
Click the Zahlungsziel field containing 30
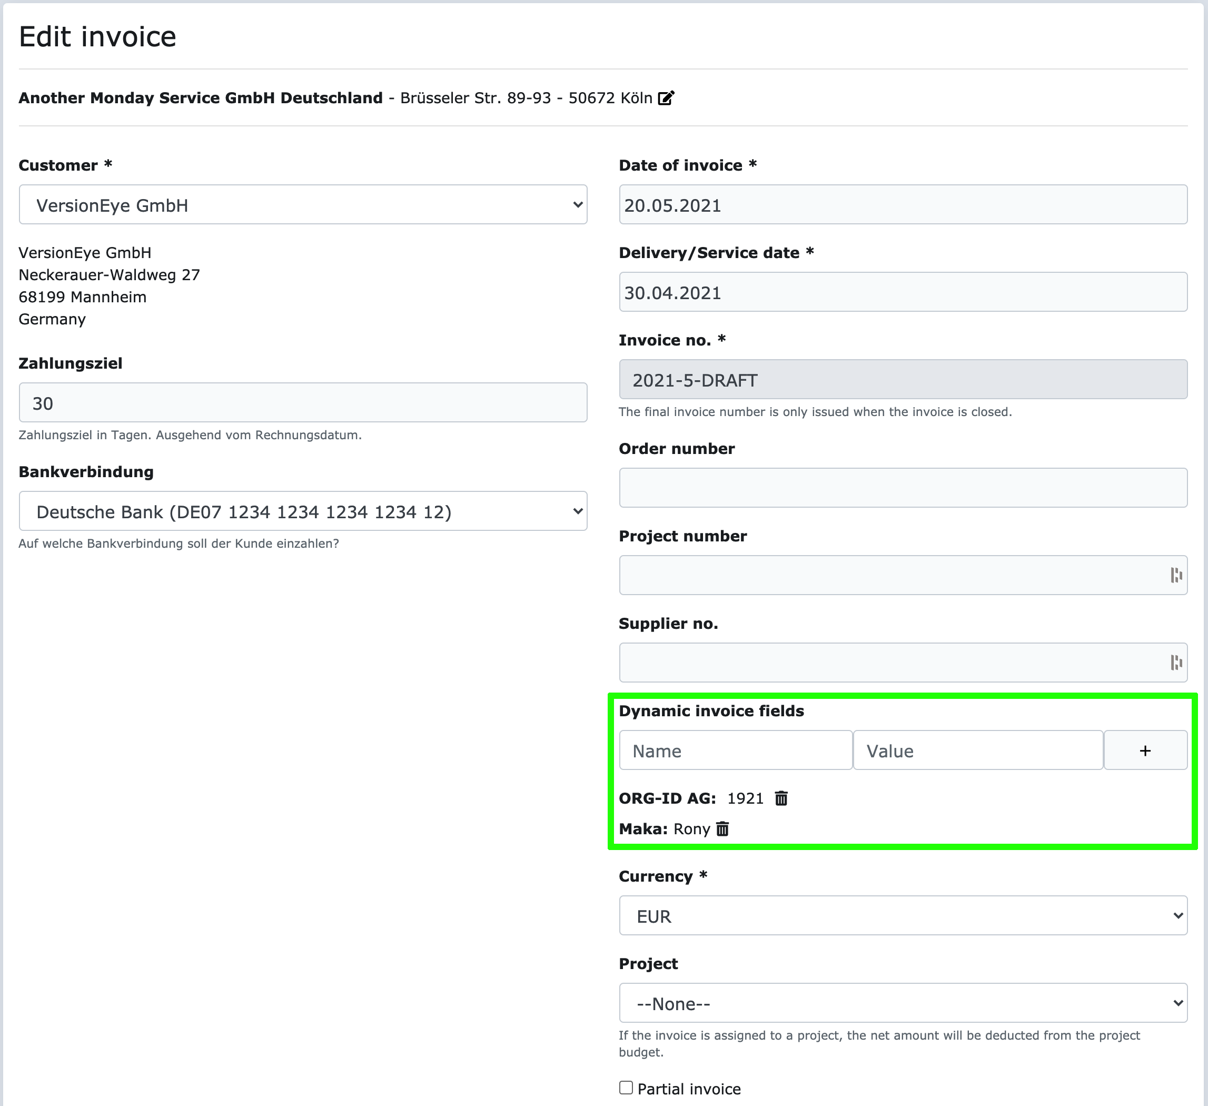point(303,402)
